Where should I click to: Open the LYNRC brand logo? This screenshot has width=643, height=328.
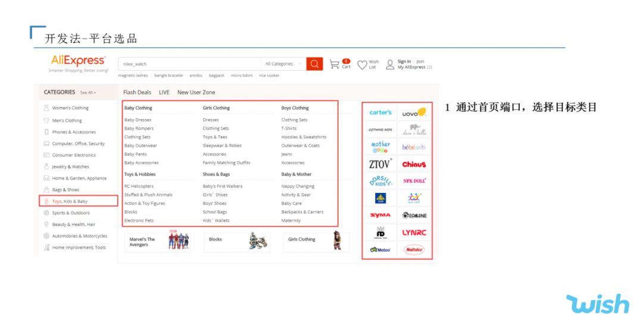coord(414,233)
